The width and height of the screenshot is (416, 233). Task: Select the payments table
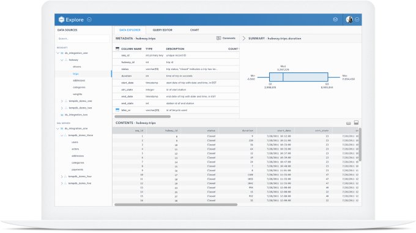(77, 170)
